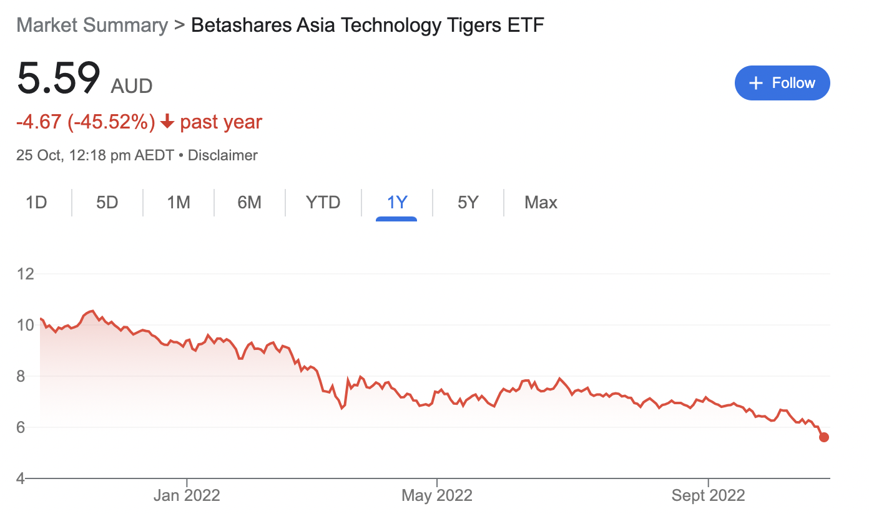Open the Market Summary breadcrumb link
Viewport: 869px width, 514px height.
92,26
